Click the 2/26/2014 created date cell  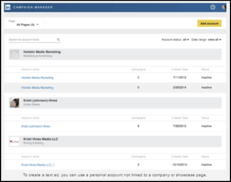[x=180, y=87]
